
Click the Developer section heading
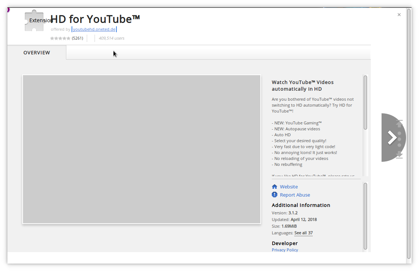click(285, 243)
